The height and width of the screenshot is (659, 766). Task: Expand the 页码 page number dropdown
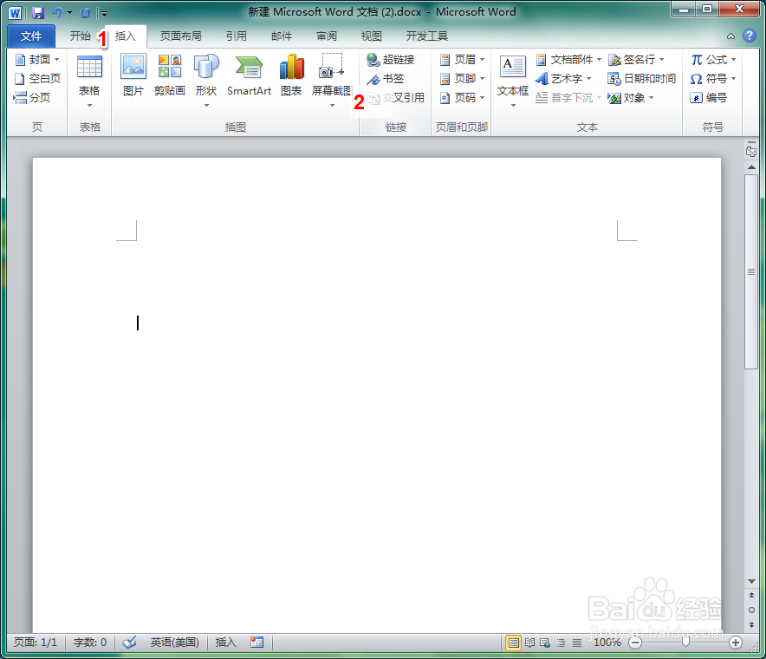pyautogui.click(x=482, y=98)
